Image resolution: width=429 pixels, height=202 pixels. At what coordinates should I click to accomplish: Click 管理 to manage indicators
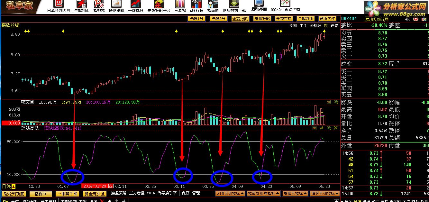coord(196,193)
